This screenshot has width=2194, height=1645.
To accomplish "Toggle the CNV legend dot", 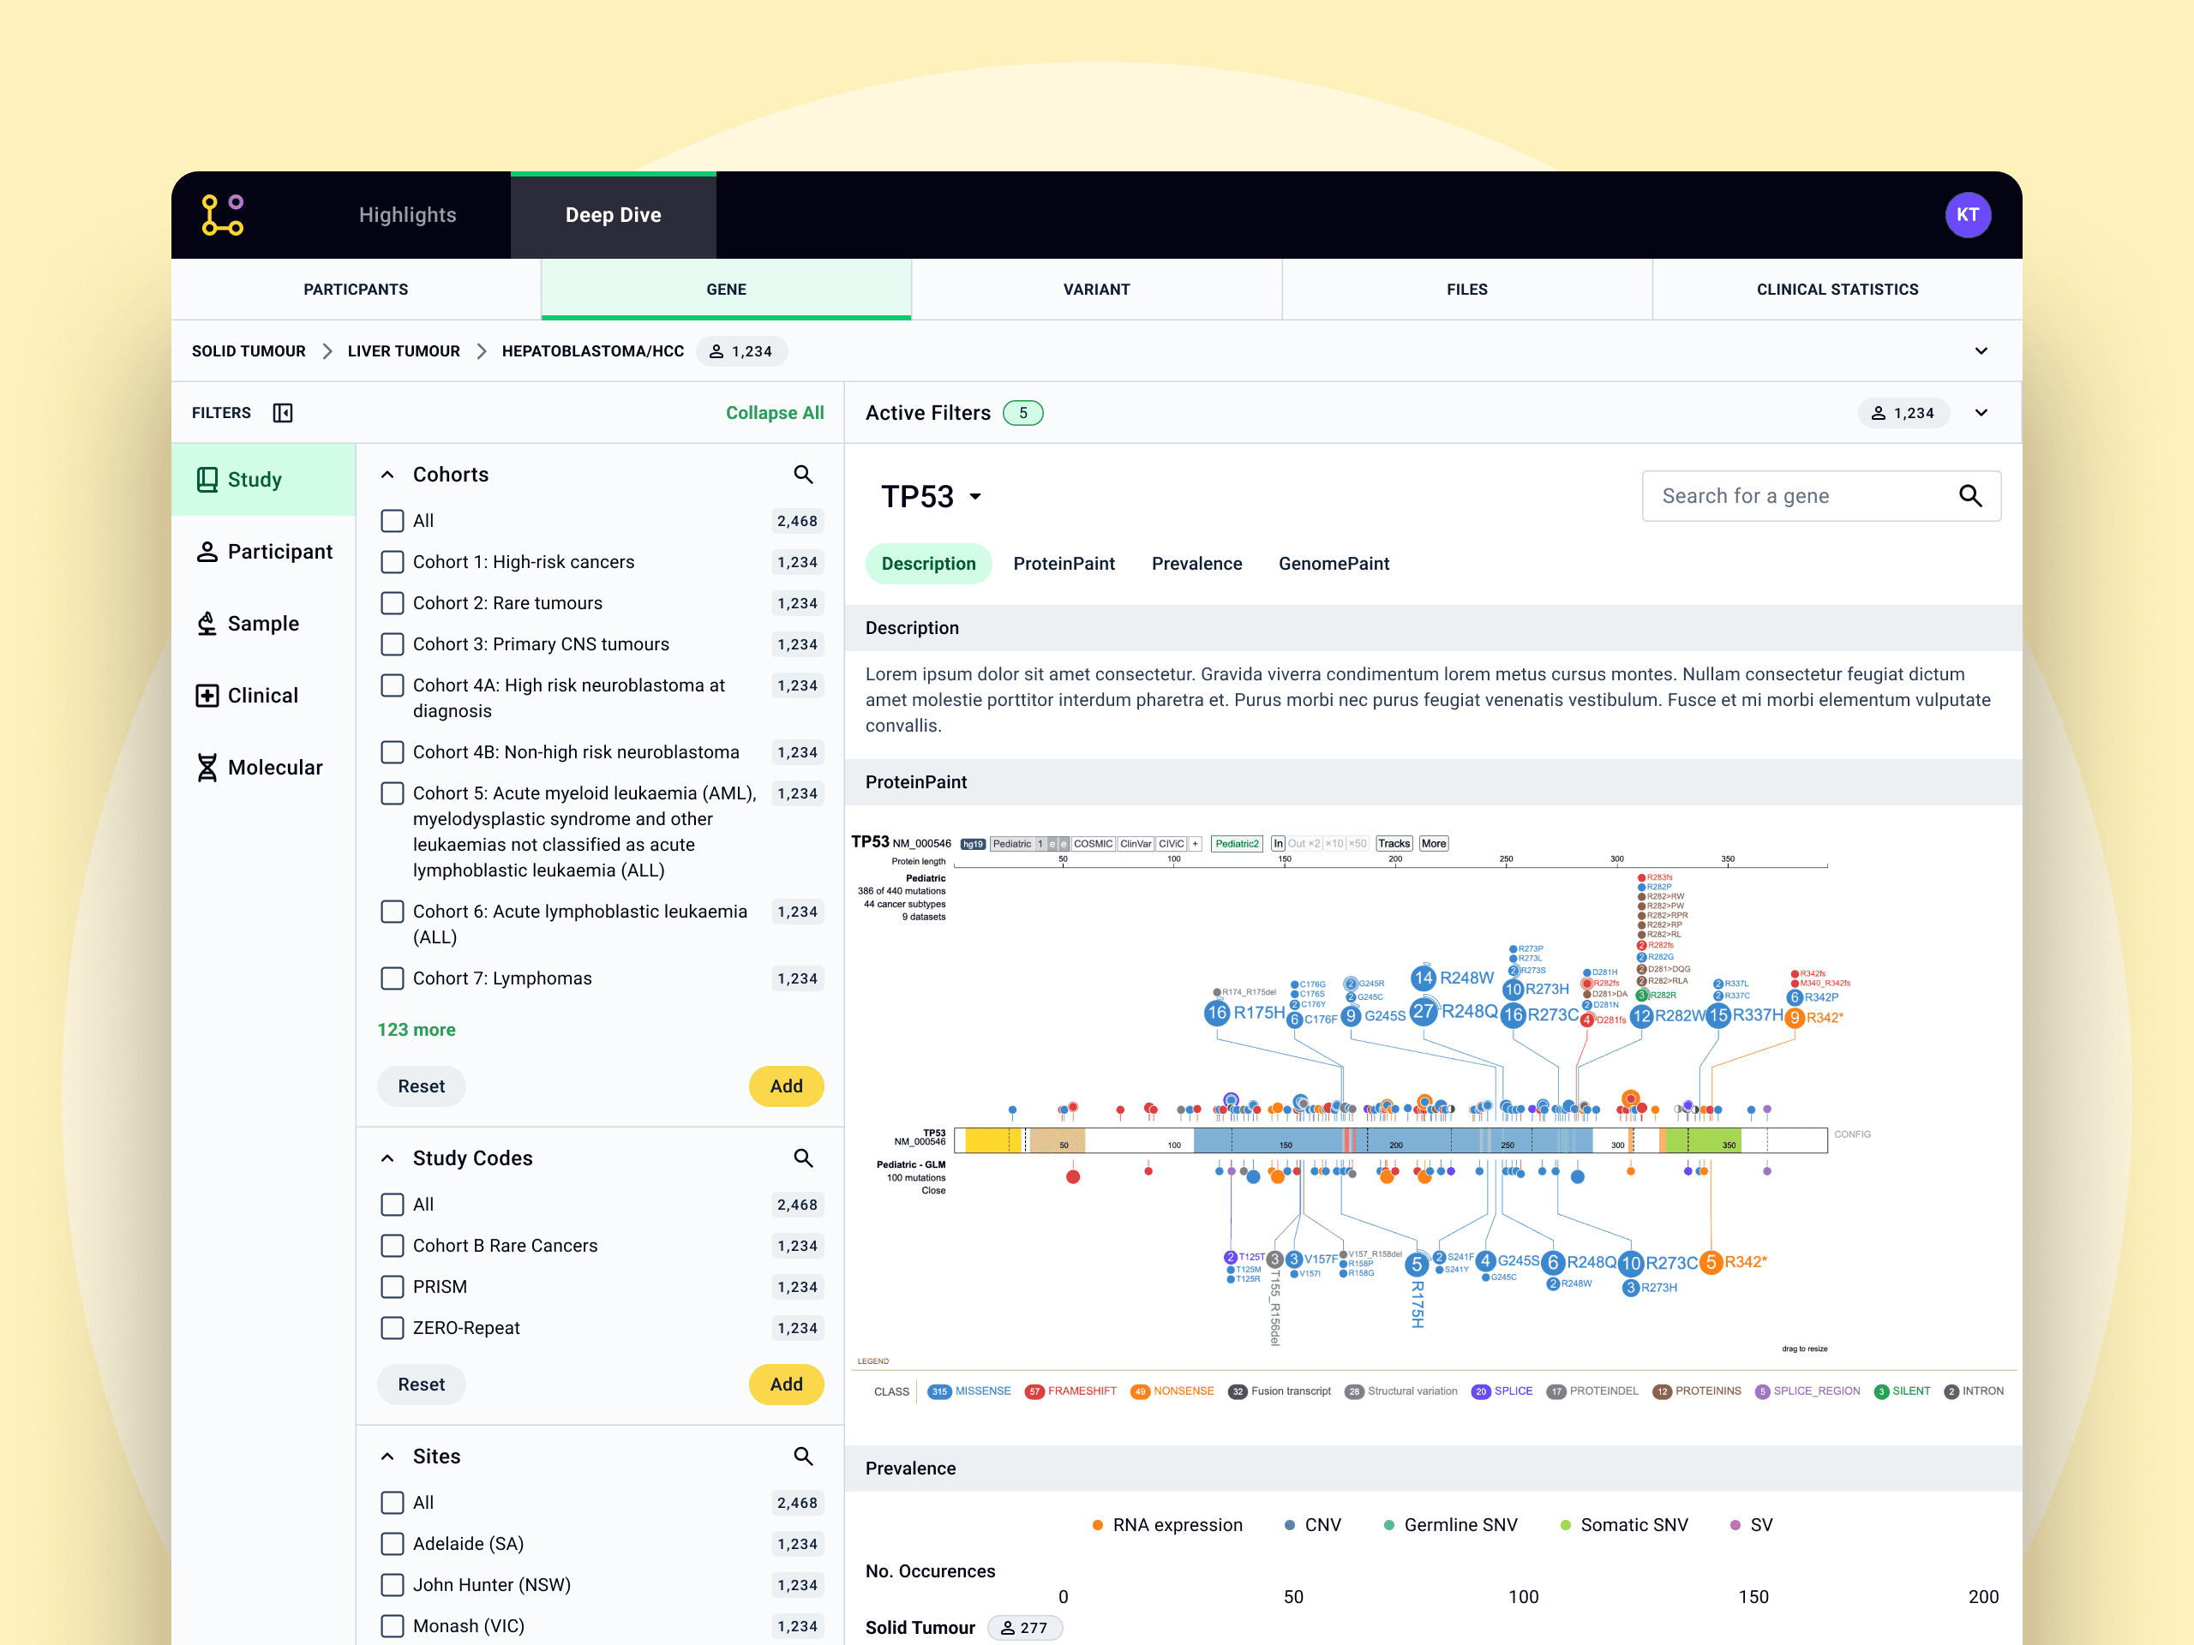I will 1290,1526.
